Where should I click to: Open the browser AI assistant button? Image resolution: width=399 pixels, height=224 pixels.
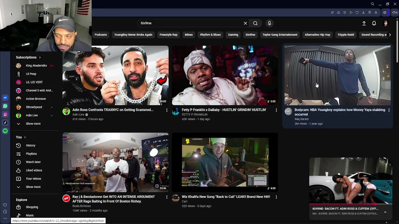(x=395, y=12)
